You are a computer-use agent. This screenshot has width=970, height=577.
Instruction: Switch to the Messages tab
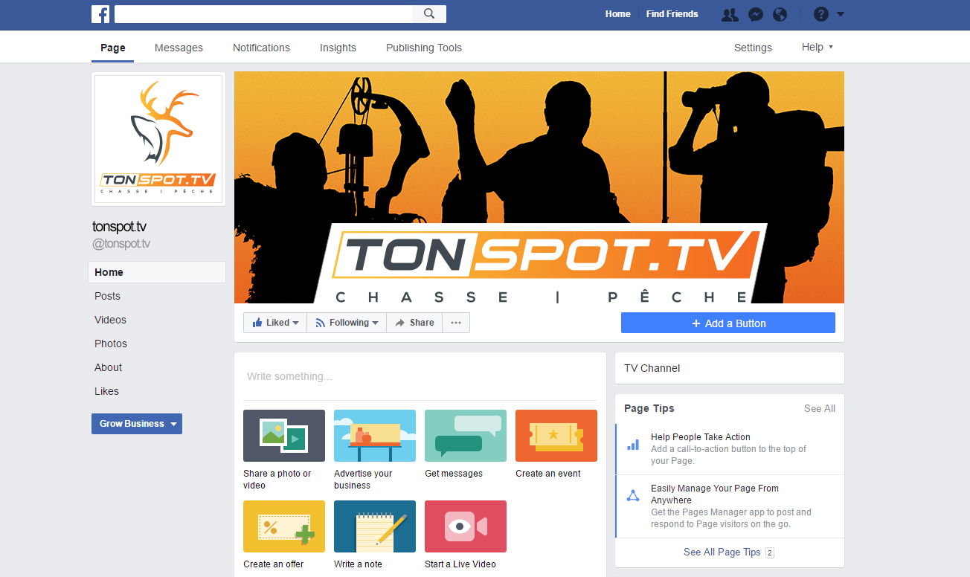(x=179, y=48)
